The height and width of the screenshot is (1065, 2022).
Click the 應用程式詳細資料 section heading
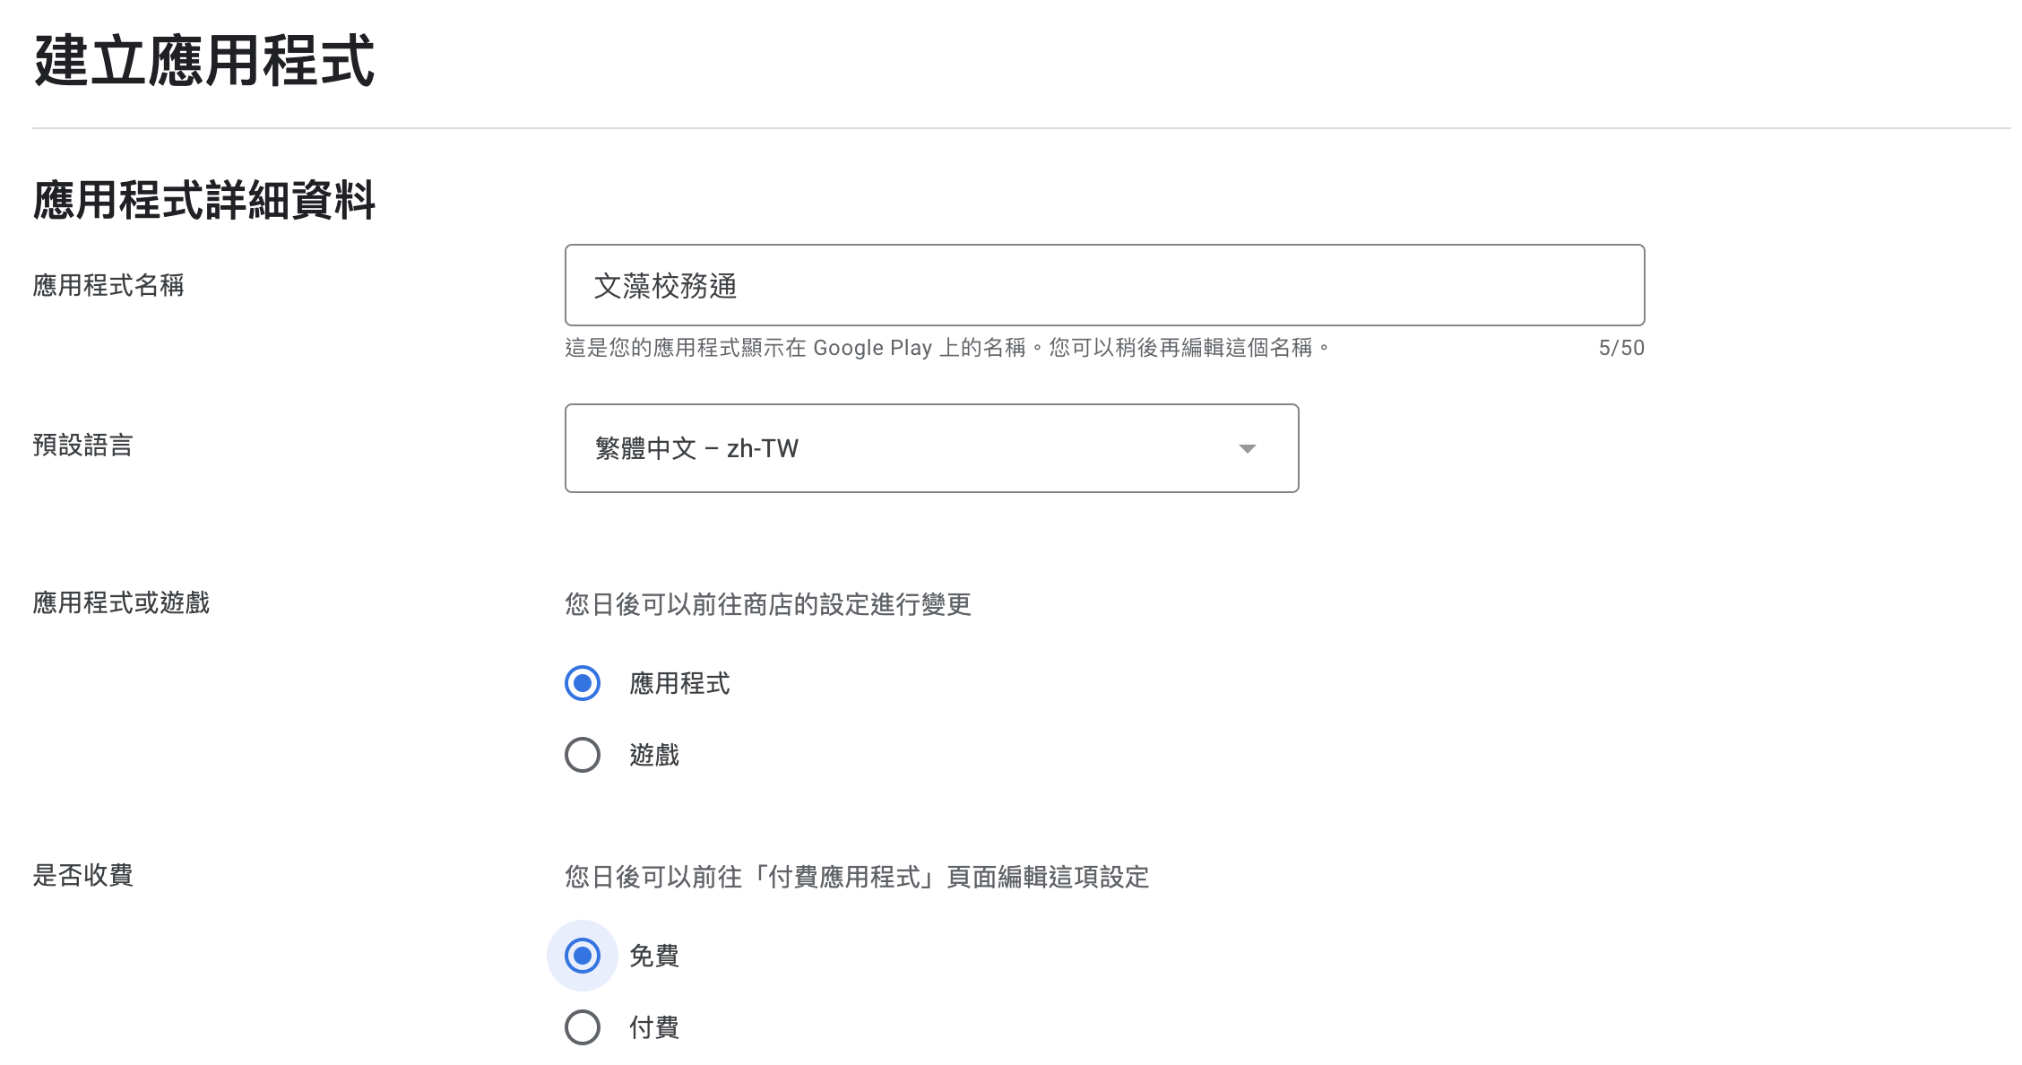pos(204,199)
